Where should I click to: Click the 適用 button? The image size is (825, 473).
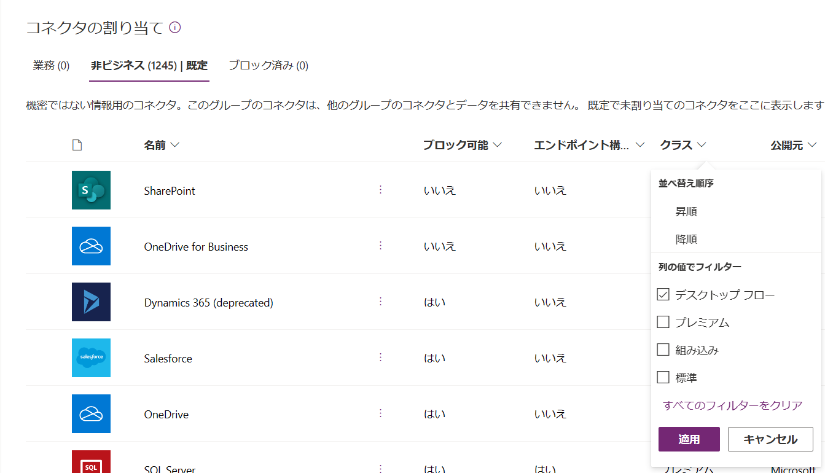689,439
